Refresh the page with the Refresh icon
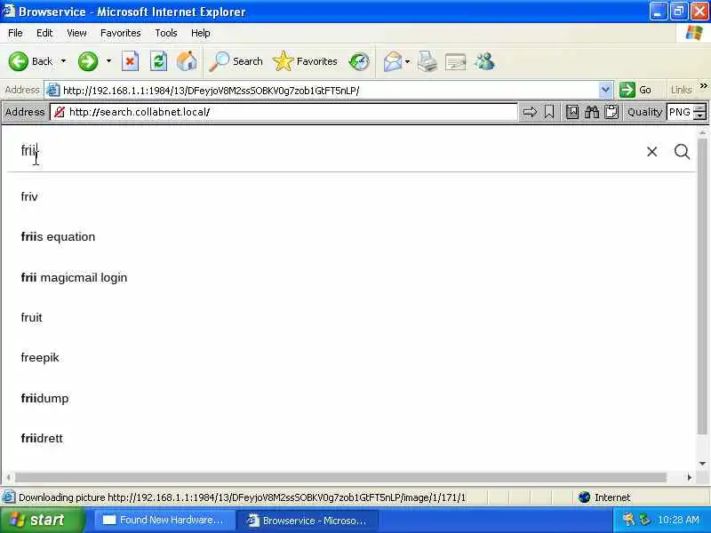This screenshot has height=533, width=711. (158, 61)
